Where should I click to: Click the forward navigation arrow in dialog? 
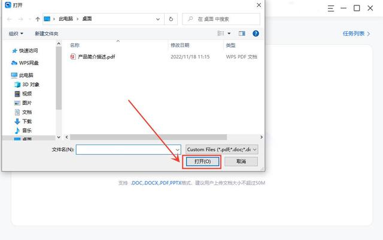coord(21,19)
